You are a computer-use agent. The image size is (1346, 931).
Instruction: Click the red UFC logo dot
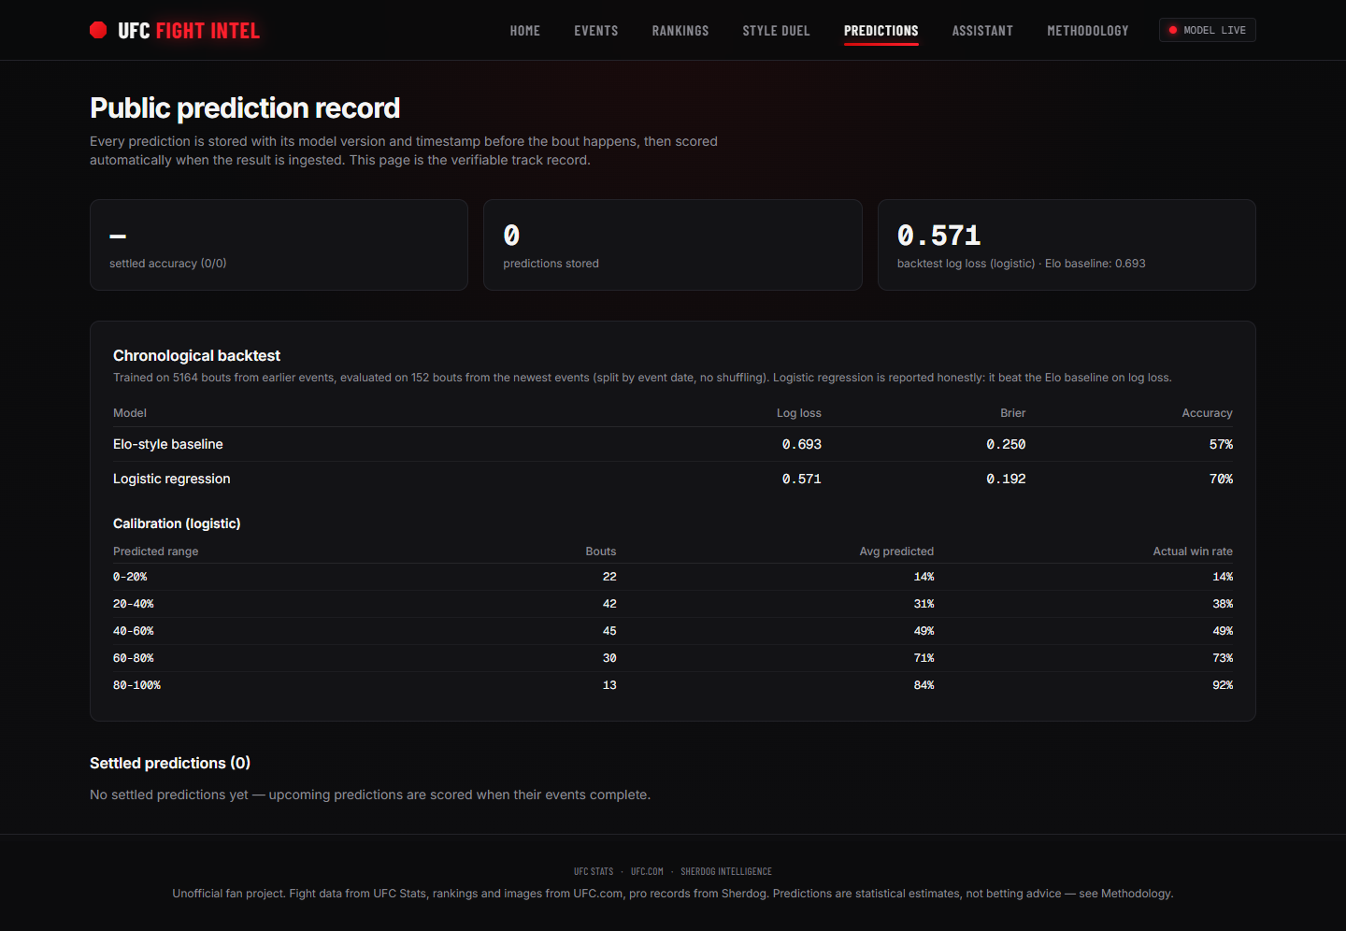point(98,30)
